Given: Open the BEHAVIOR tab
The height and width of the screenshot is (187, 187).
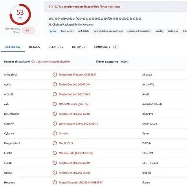Looking at the screenshot, I should (x=79, y=47).
